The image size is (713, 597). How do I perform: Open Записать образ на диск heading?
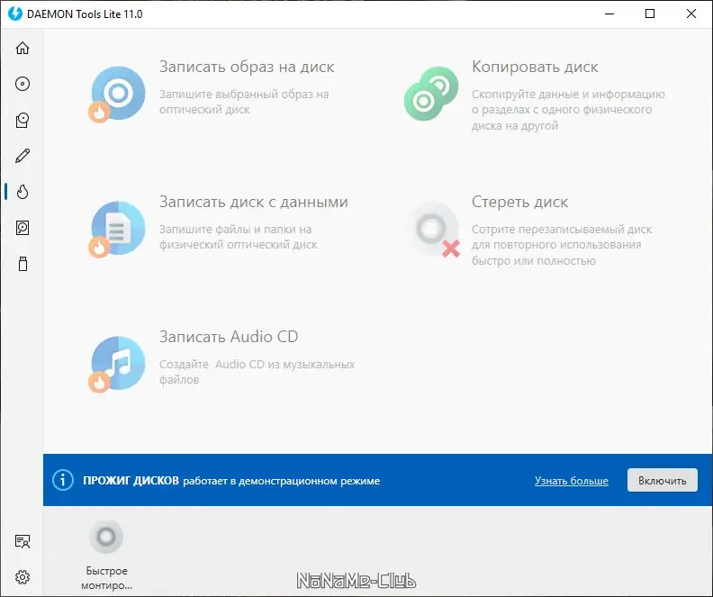(x=247, y=67)
